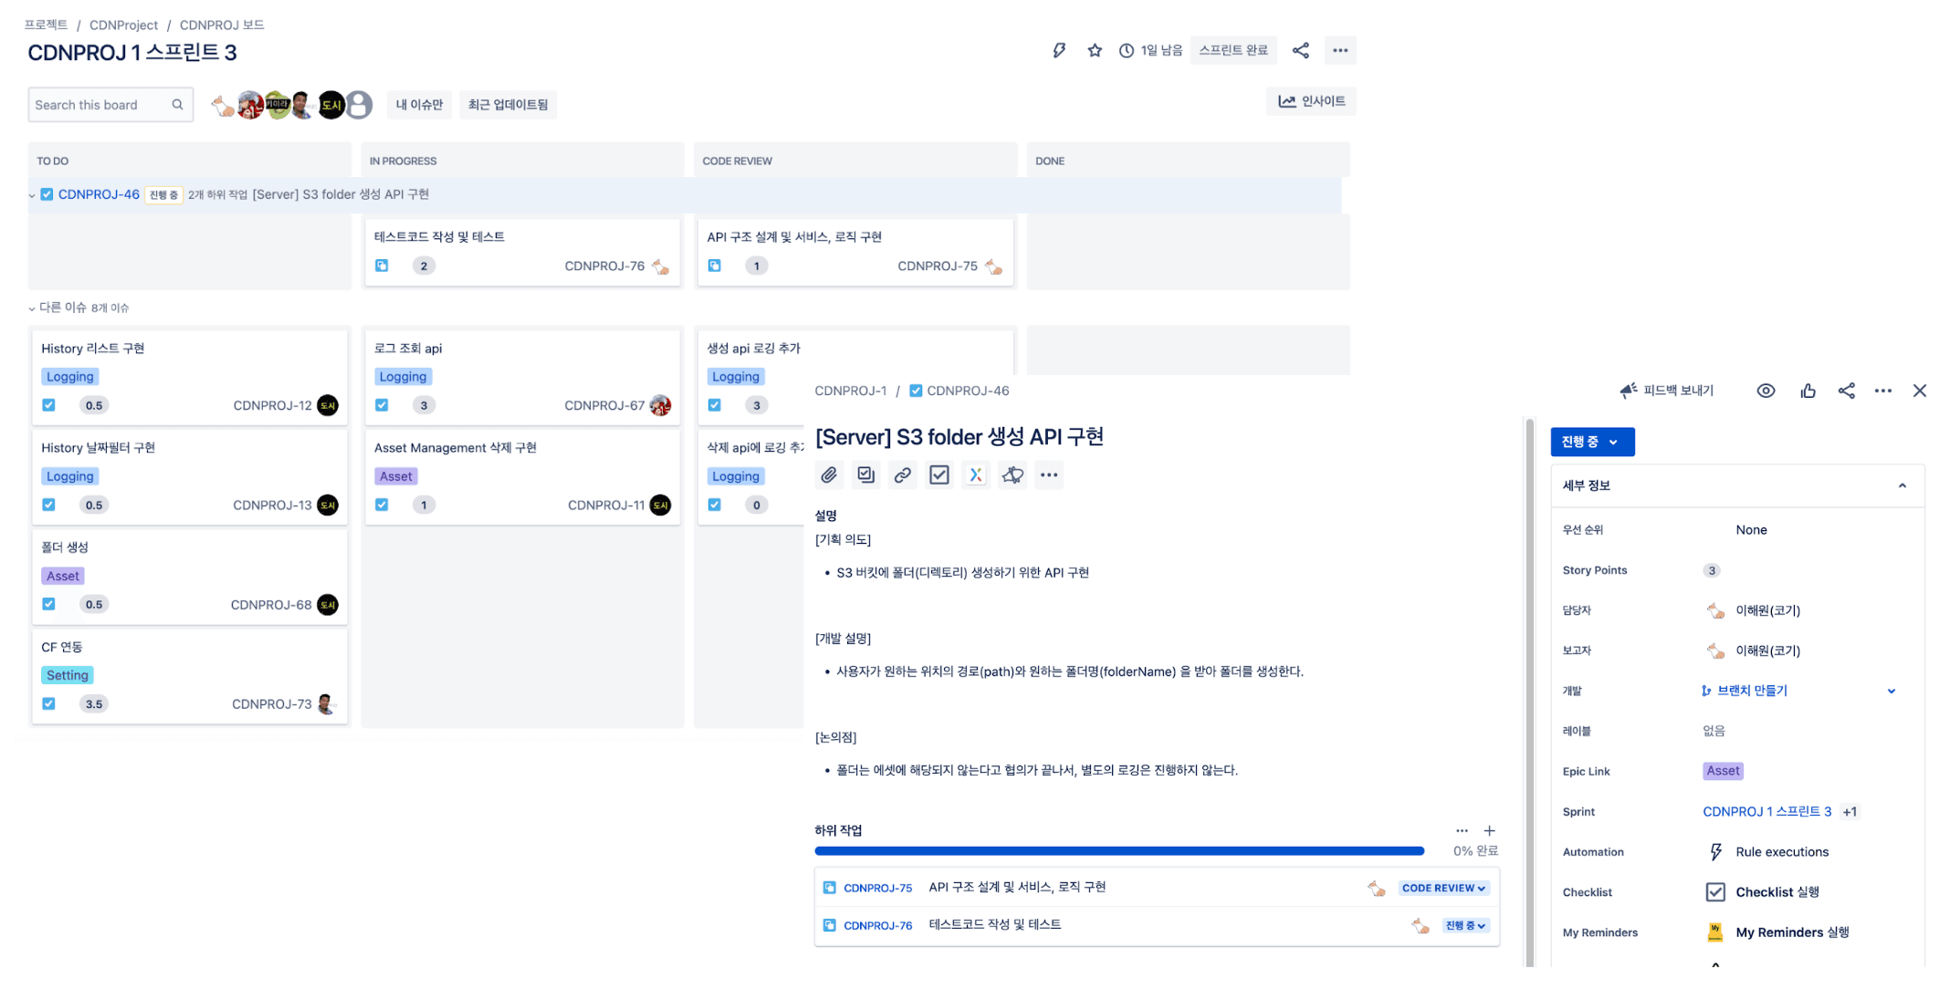Expand the 개발 branch options chevron

[x=1892, y=691]
